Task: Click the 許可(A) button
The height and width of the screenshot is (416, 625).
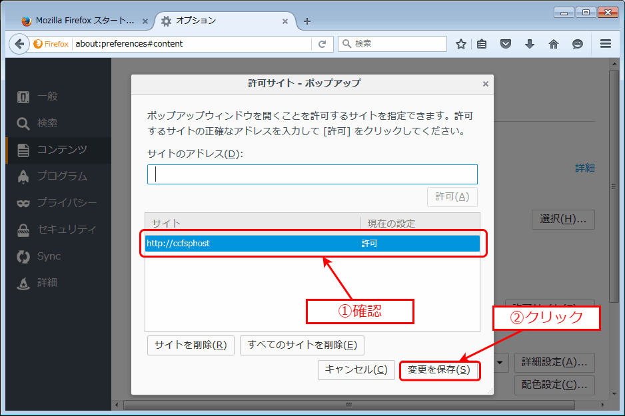Action: 452,196
